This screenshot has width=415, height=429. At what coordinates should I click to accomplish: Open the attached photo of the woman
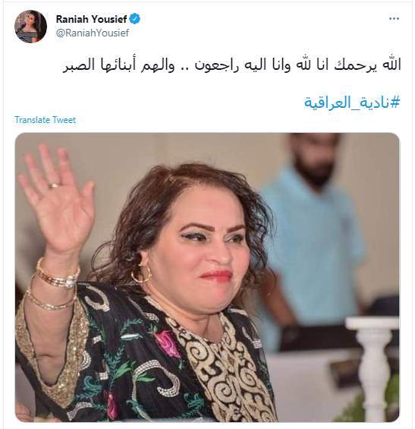click(207, 277)
